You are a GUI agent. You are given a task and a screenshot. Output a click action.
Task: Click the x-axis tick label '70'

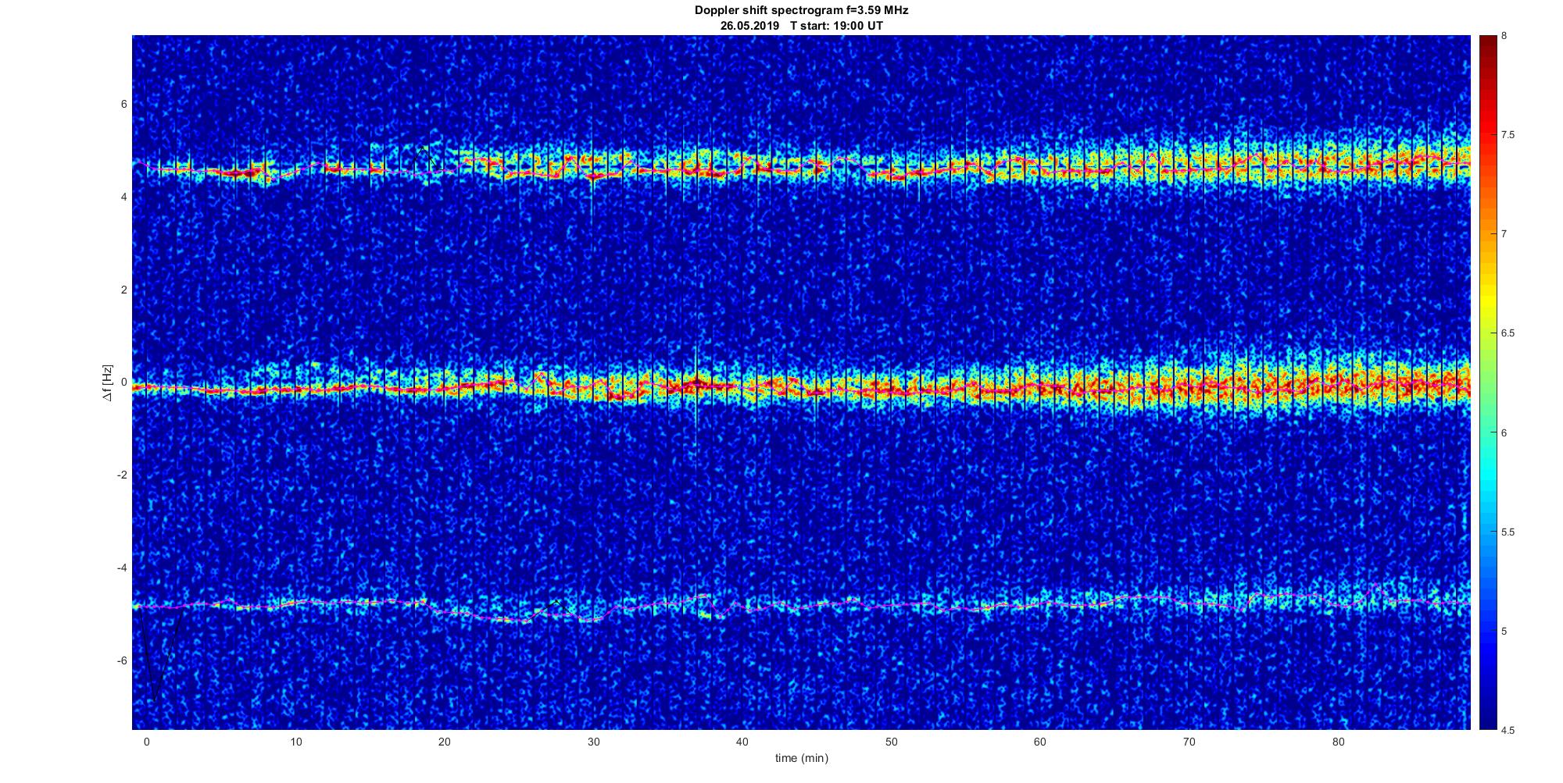pos(1189,742)
